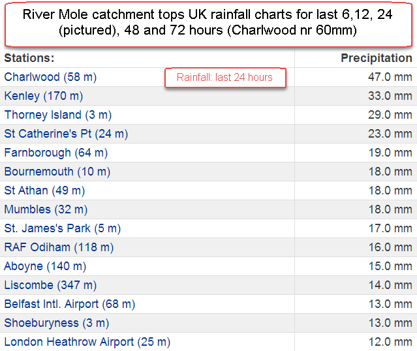
Task: Click the Precipitation column header
Action: click(377, 58)
